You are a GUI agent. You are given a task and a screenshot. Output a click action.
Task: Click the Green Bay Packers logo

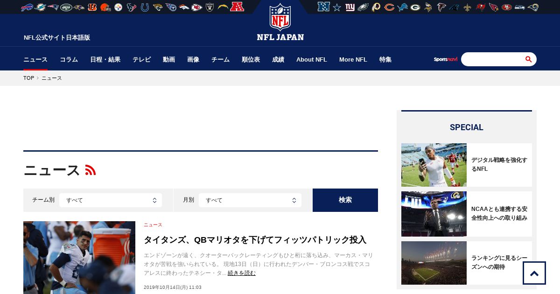tap(415, 7)
